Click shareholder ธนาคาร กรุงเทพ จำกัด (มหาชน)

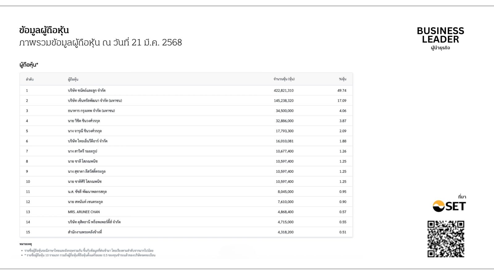pyautogui.click(x=91, y=111)
